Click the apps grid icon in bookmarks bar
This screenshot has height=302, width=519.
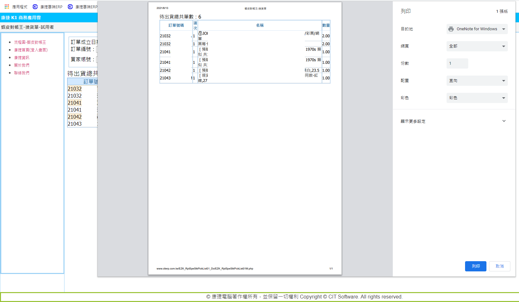tap(7, 7)
